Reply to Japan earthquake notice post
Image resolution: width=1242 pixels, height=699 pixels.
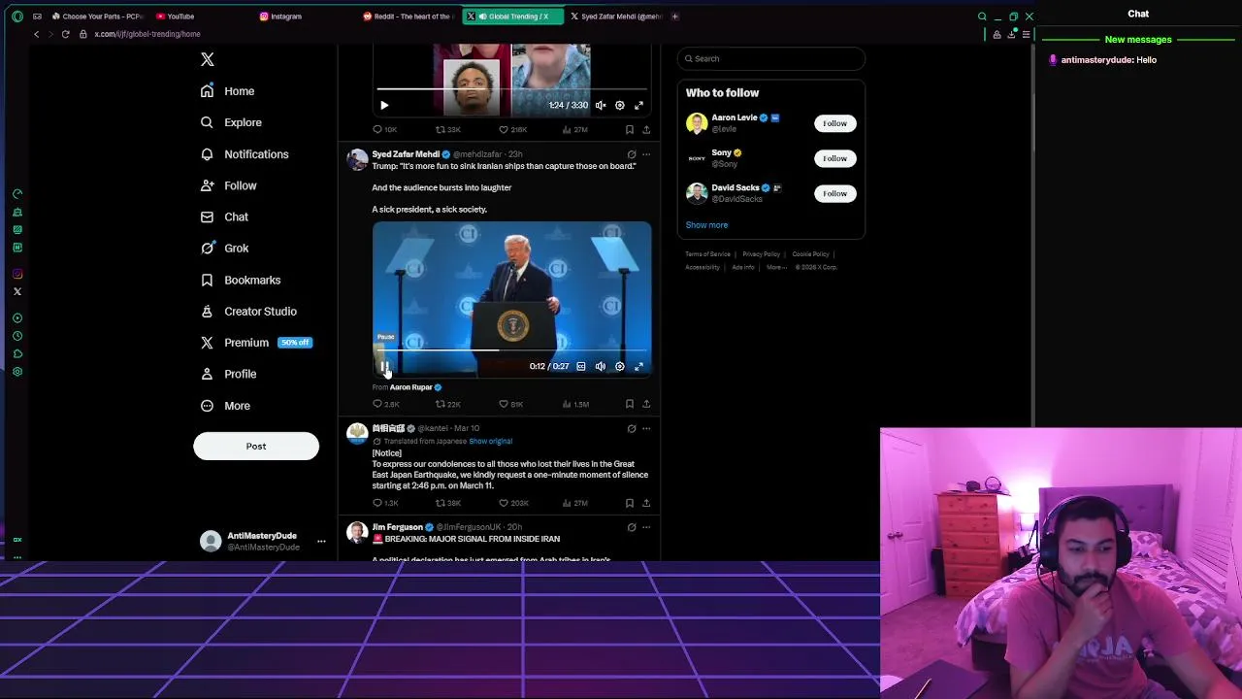click(386, 503)
